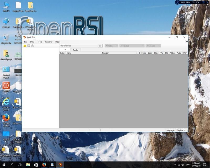This screenshot has height=168, width=210.
Task: Select the NCam-1.5 models folder near WIN 10
Action: click(18, 137)
